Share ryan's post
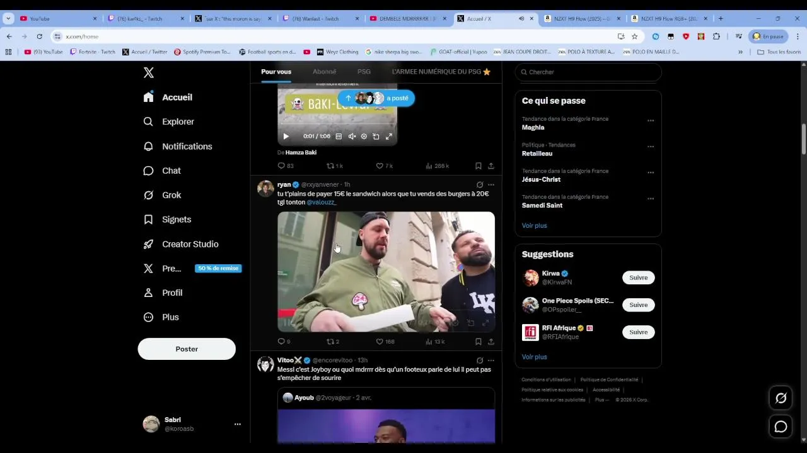 pyautogui.click(x=491, y=342)
